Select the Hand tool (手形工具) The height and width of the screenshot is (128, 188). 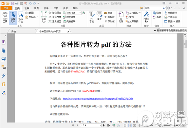tap(5, 18)
